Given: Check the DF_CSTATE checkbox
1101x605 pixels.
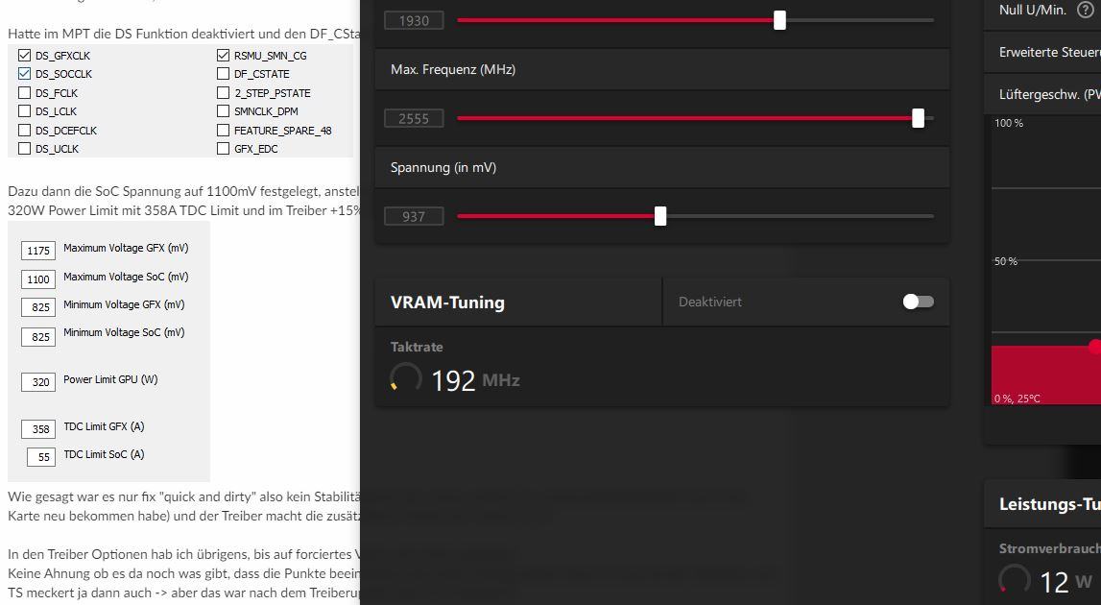Looking at the screenshot, I should point(224,74).
